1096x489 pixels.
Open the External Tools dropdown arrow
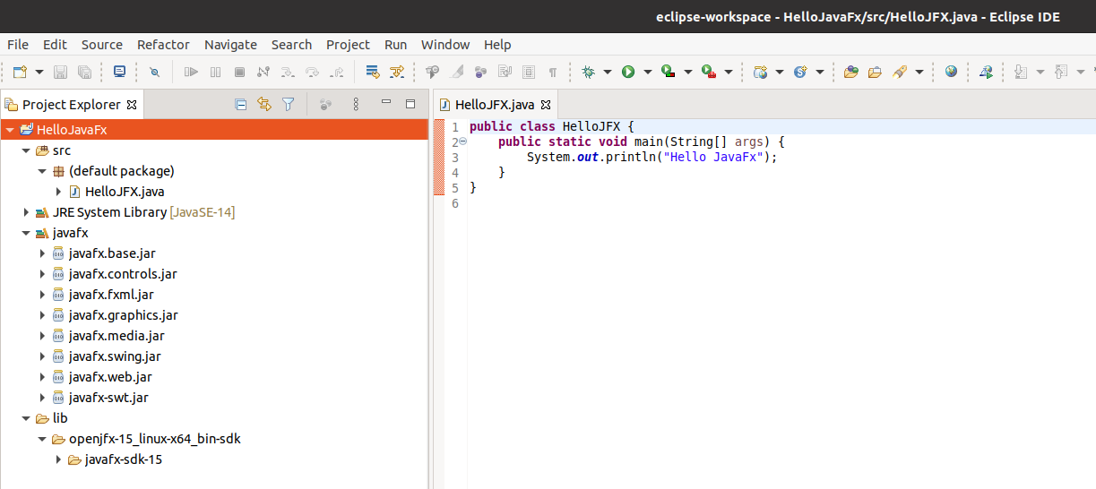pyautogui.click(x=728, y=72)
